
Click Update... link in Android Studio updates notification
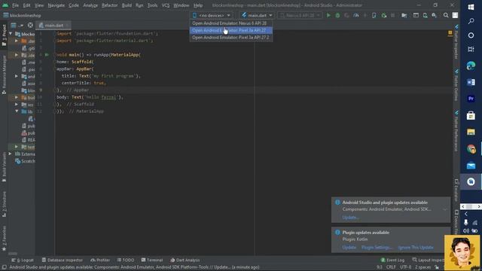click(x=350, y=218)
